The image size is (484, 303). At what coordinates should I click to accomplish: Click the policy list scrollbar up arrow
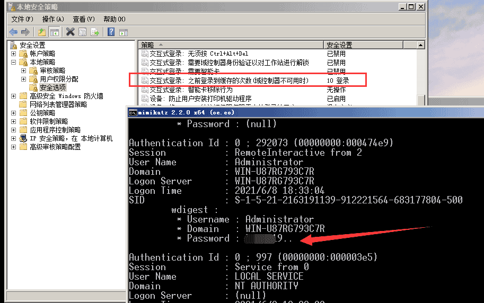point(421,46)
